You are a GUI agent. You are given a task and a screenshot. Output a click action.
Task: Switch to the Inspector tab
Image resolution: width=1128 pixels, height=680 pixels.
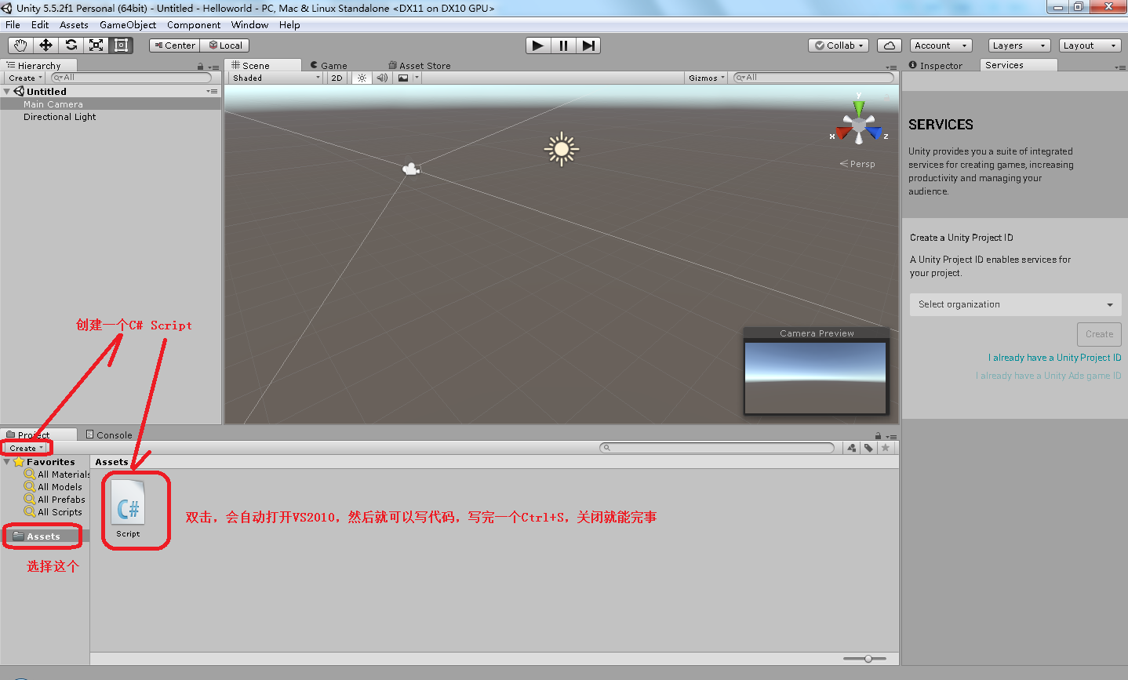[x=936, y=66]
